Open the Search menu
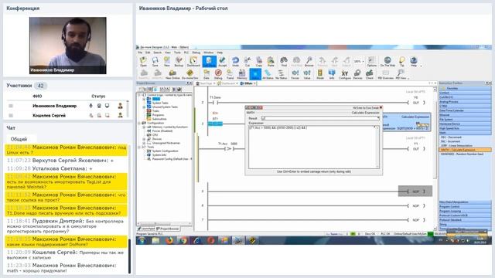 [x=157, y=53]
